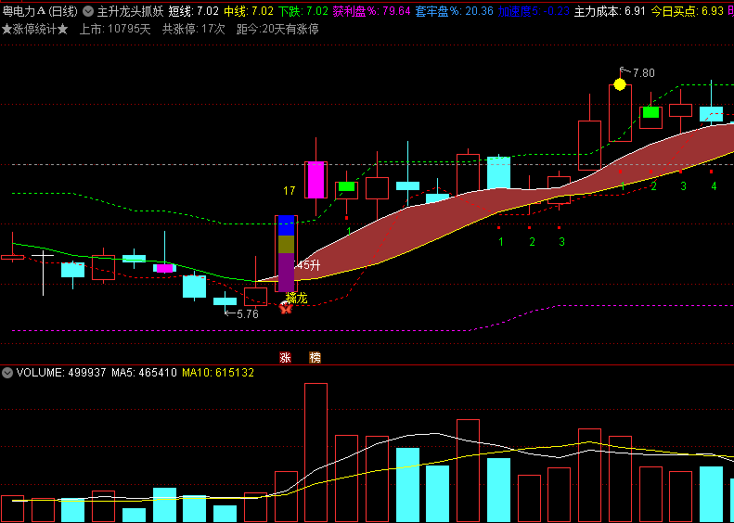The height and width of the screenshot is (523, 734).
Task: Click the 获利盘%: 79.64 value
Action: pyautogui.click(x=372, y=11)
